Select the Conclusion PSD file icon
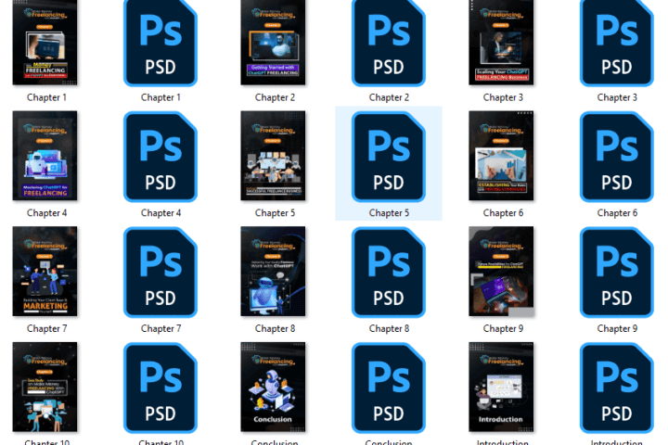 click(x=389, y=388)
